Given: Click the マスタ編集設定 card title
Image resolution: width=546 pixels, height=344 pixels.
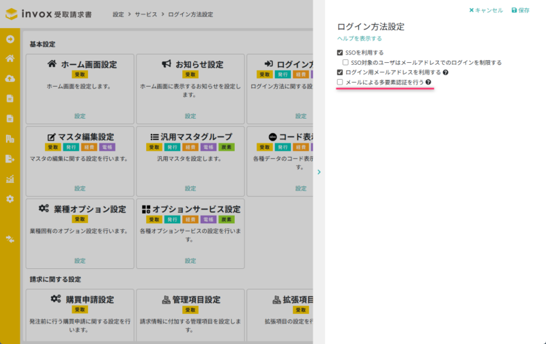Looking at the screenshot, I should click(86, 137).
